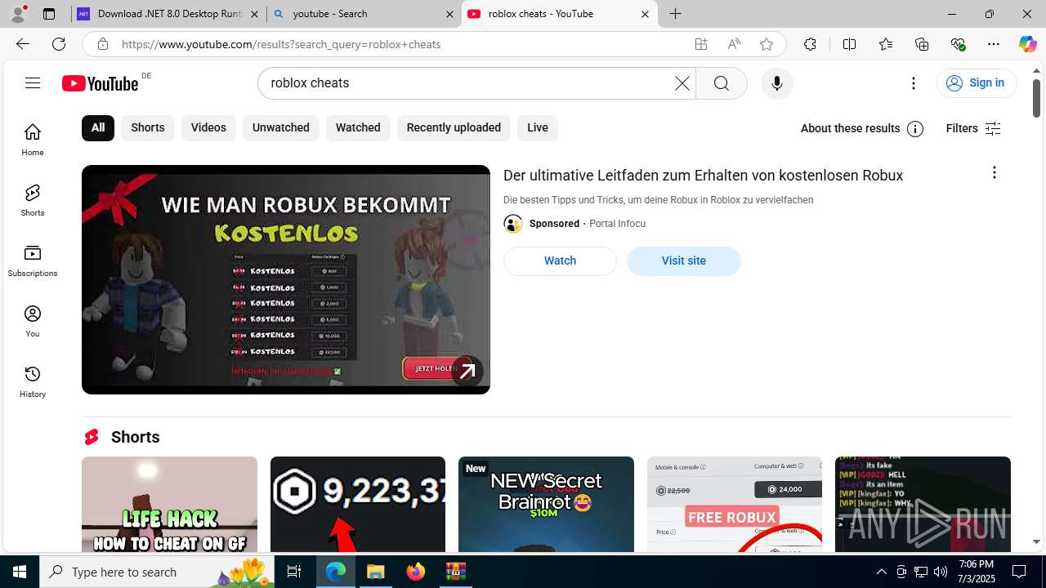Open YouTube settings three-dot menu

coord(914,83)
